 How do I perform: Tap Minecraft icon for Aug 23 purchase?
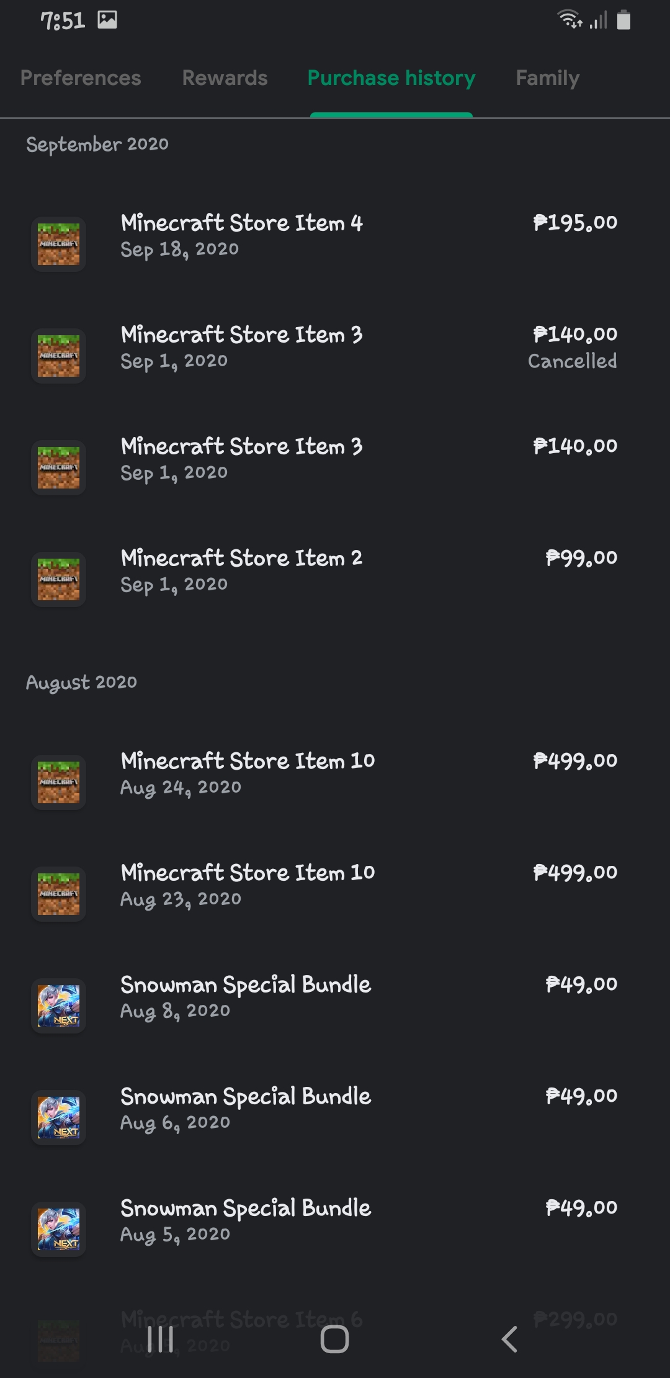point(58,894)
